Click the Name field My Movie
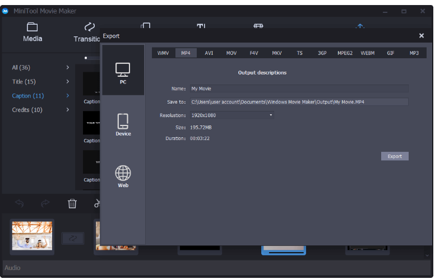Image resolution: width=435 pixels, height=279 pixels. tap(299, 89)
